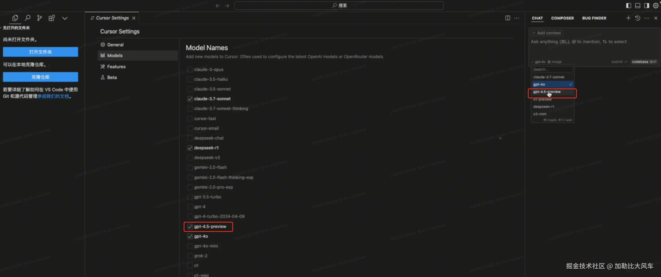This screenshot has width=661, height=277.
Task: Open chat panel more options ellipsis
Action: [647, 18]
